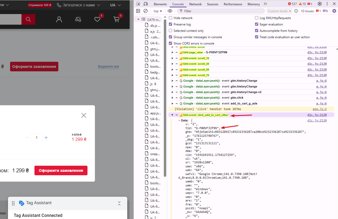This screenshot has width=338, height=219.
Task: Switch to the Network tab
Action: 195,4
